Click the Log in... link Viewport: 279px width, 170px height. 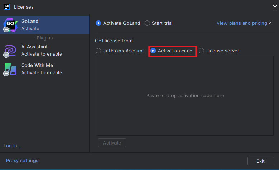(x=12, y=146)
